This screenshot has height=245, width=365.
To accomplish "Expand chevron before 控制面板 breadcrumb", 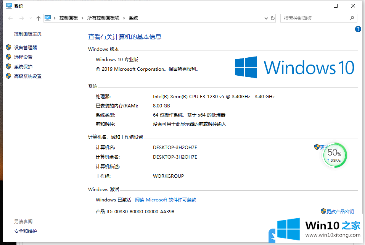I will point(55,18).
